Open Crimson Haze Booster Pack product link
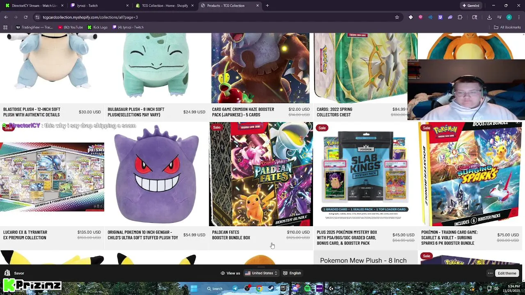525x295 pixels. pos(243,112)
